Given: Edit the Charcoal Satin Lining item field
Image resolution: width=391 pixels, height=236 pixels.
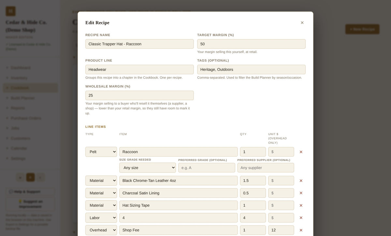Looking at the screenshot, I should 179,193.
